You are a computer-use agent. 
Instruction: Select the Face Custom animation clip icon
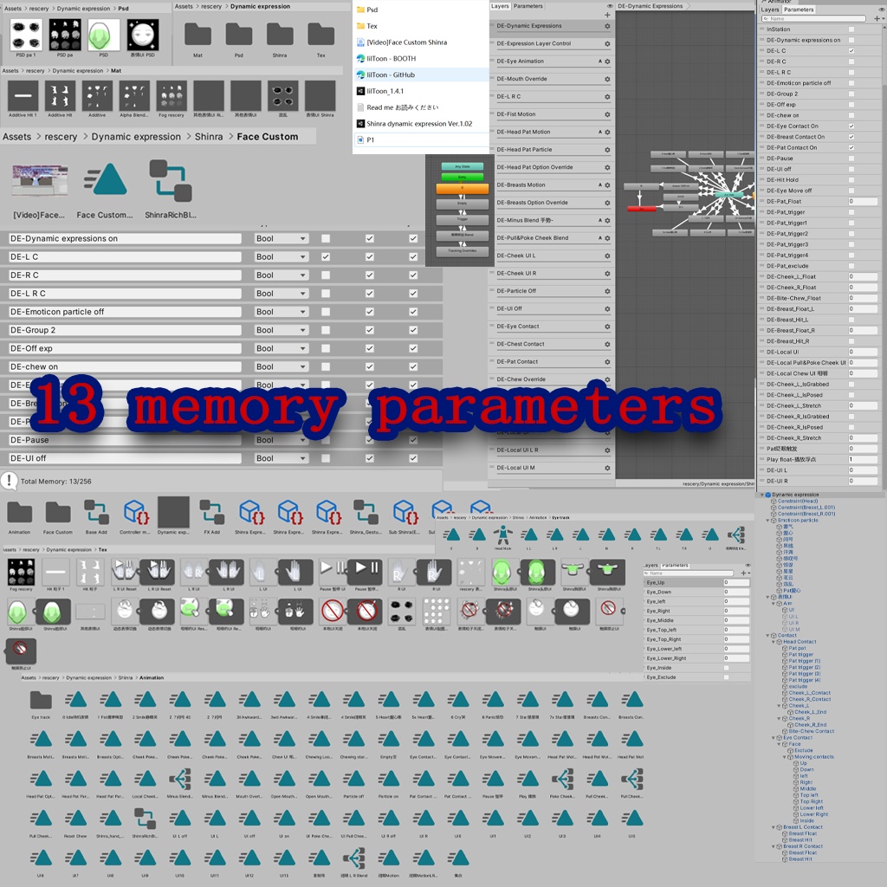coord(105,180)
